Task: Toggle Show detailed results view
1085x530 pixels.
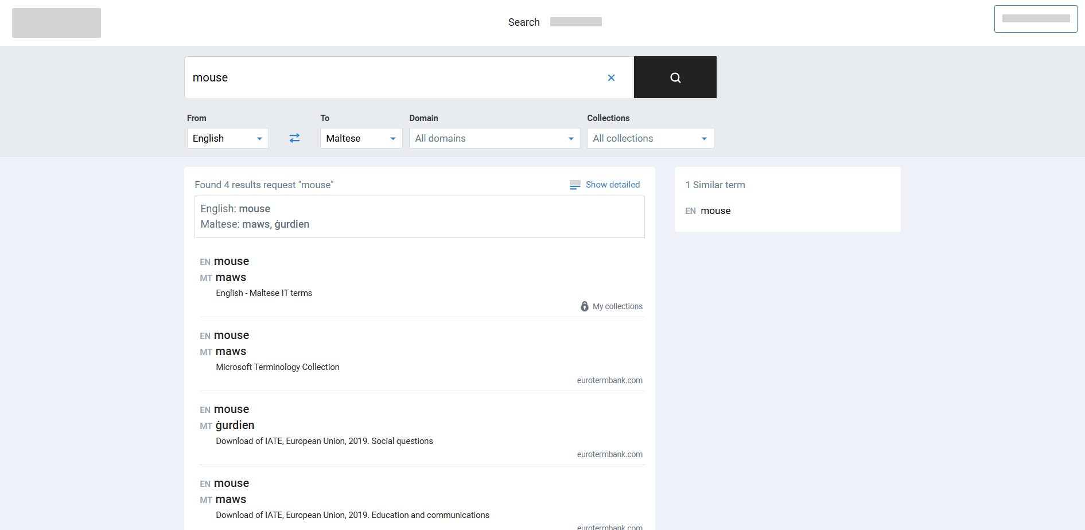Action: click(612, 185)
